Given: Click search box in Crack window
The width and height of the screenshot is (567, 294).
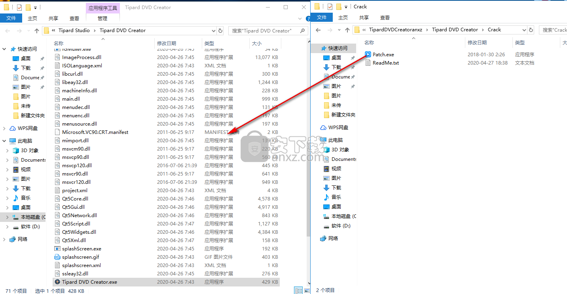Looking at the screenshot, I should click(553, 30).
